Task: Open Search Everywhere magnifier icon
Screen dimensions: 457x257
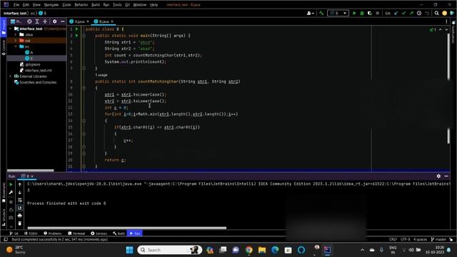Action: (x=436, y=13)
